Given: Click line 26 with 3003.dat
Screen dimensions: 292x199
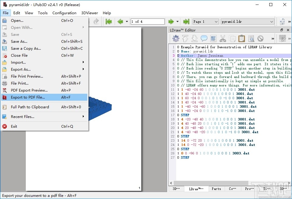Looking at the screenshot, I should tap(213, 153).
